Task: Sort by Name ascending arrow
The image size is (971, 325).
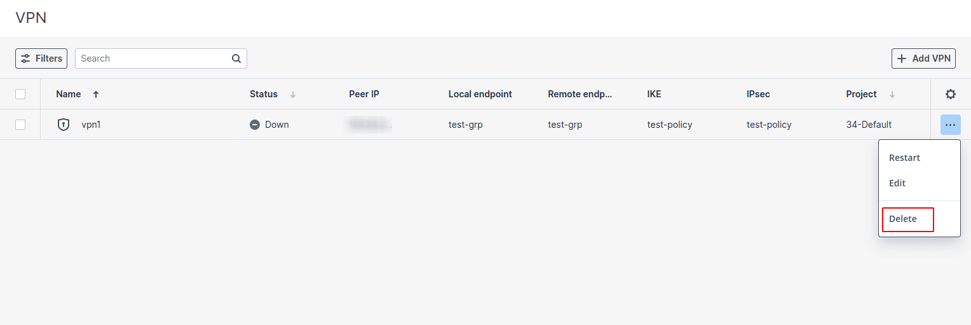Action: click(96, 94)
